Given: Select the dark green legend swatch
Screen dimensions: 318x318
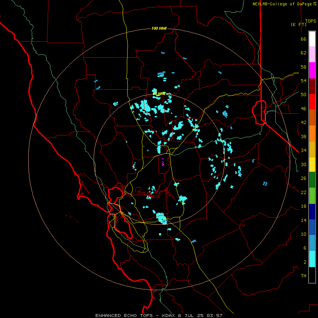Looking at the screenshot, I should pos(312,180).
